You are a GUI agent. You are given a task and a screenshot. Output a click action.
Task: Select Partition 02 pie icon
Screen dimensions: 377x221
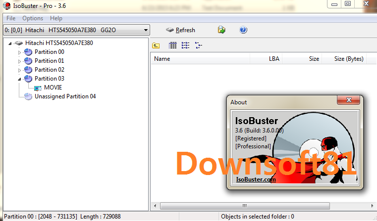click(x=28, y=70)
